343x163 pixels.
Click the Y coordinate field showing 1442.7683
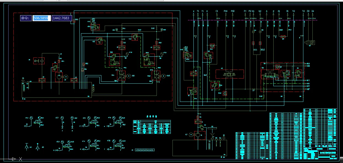pyautogui.click(x=62, y=18)
